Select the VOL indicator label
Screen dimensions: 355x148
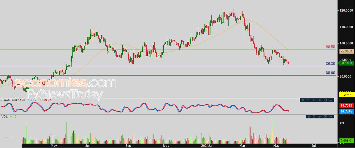4,116
